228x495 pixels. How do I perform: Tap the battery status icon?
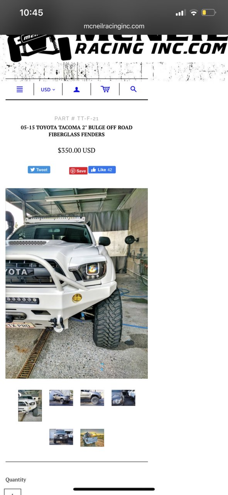tap(208, 13)
